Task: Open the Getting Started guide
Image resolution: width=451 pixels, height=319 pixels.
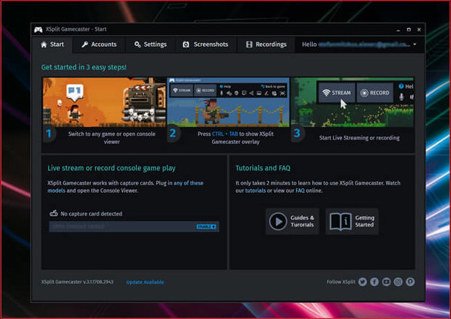Action: click(352, 221)
